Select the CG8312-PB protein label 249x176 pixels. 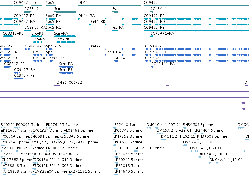(x=14, y=64)
